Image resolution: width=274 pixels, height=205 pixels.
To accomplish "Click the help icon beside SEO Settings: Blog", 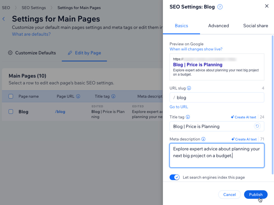I will point(220,7).
